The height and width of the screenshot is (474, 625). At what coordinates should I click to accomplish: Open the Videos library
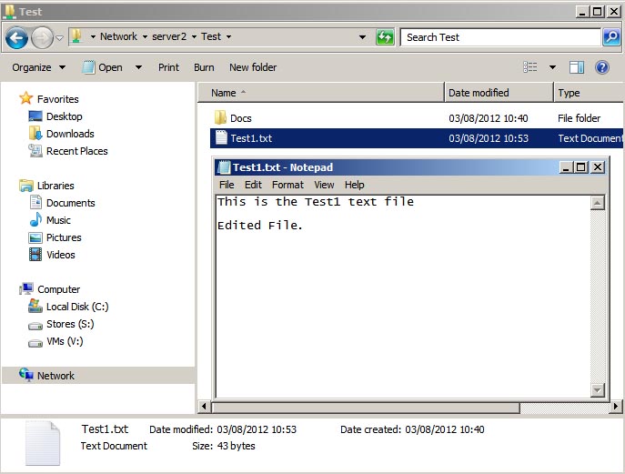[61, 255]
